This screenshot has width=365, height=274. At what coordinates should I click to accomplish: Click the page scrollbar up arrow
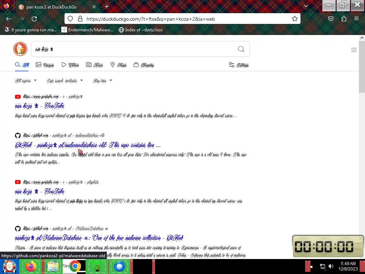pyautogui.click(x=362, y=38)
